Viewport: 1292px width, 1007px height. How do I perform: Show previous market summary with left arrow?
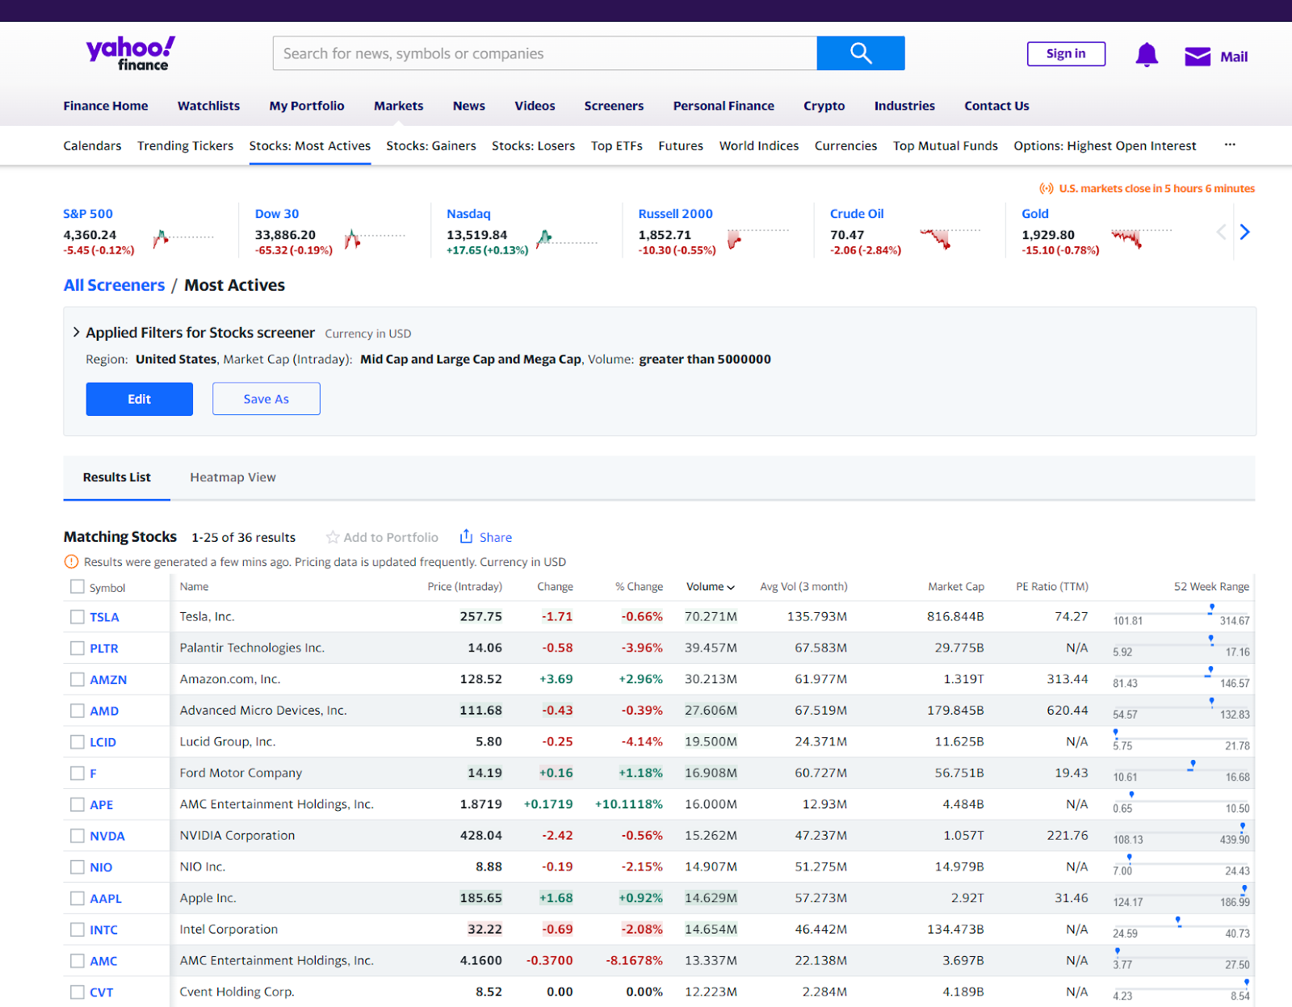[1222, 233]
